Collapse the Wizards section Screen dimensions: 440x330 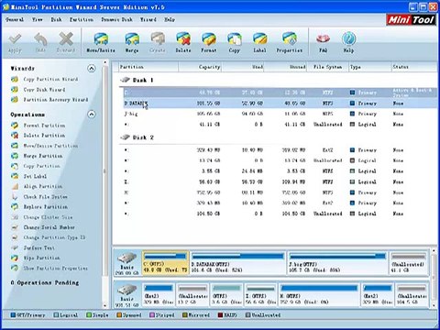(x=92, y=69)
